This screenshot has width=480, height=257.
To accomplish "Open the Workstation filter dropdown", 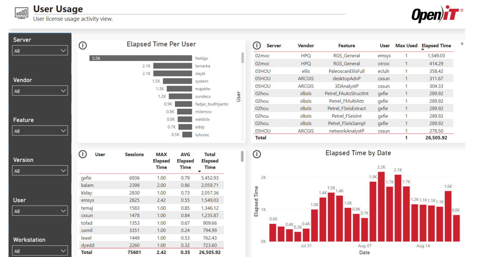I will [40, 250].
